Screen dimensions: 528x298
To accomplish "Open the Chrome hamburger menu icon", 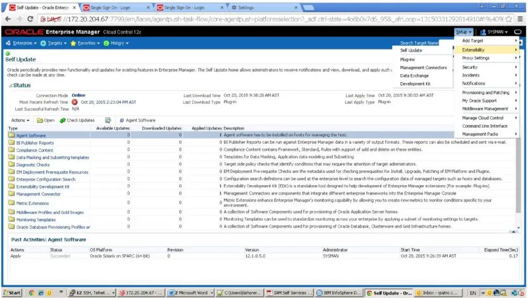I will [520, 19].
